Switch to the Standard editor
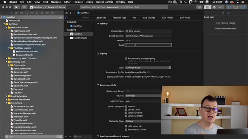 click(x=207, y=7)
